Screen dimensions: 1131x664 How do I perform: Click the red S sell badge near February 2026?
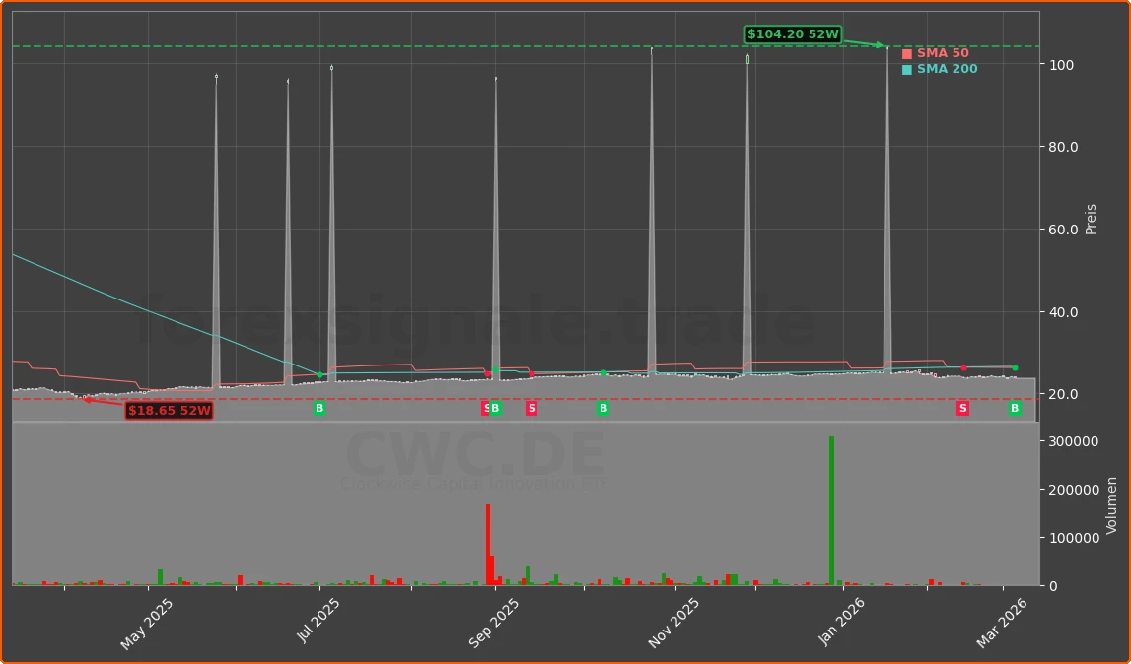pyautogui.click(x=962, y=408)
